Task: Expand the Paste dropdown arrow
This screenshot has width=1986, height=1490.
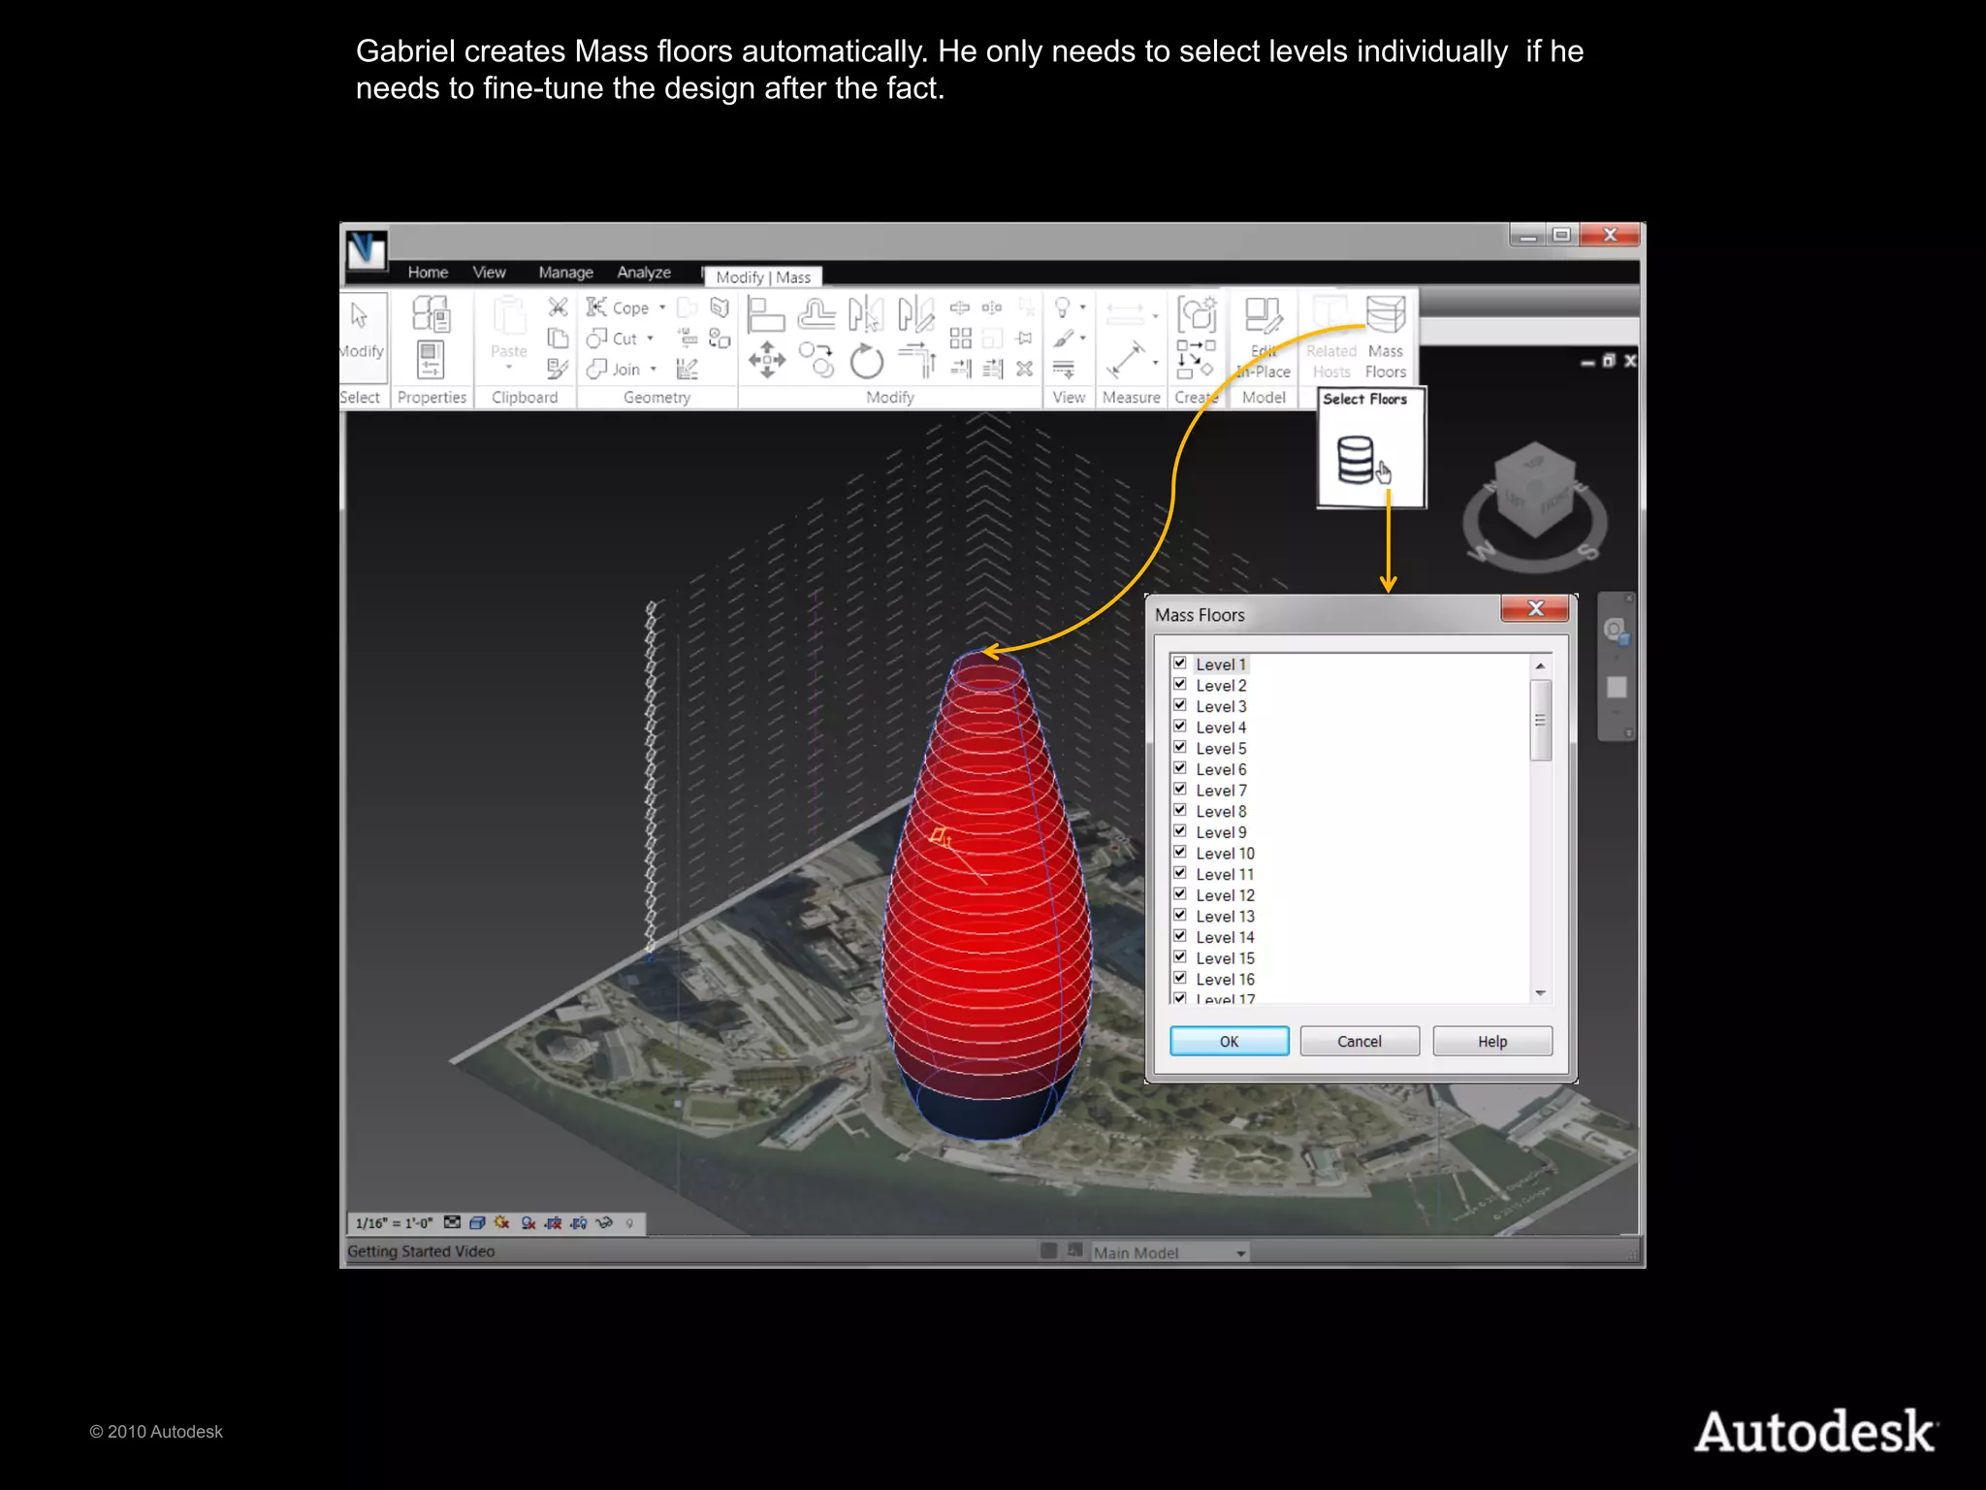Action: (x=509, y=369)
